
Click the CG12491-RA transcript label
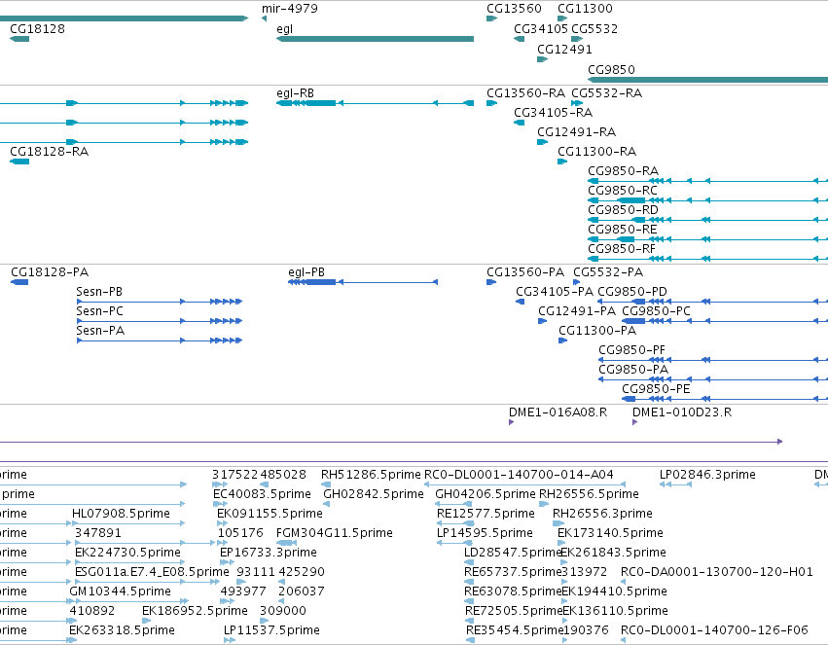(577, 132)
